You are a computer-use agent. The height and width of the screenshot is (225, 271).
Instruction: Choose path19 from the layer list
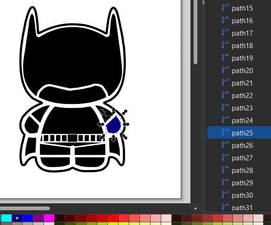coord(239,58)
